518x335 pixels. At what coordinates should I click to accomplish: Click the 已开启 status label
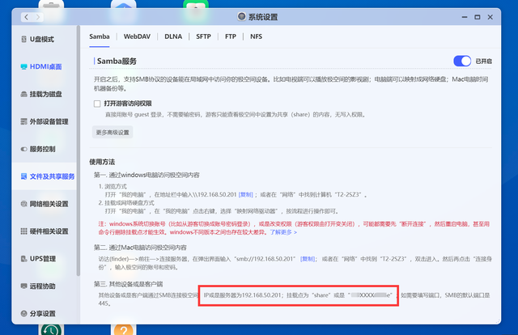tap(484, 61)
